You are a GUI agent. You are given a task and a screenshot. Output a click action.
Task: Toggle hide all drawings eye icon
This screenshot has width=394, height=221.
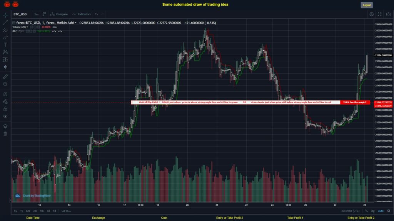[5, 116]
